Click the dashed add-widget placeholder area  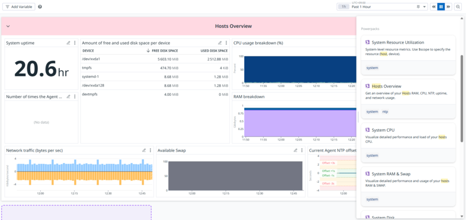[x=76, y=212]
